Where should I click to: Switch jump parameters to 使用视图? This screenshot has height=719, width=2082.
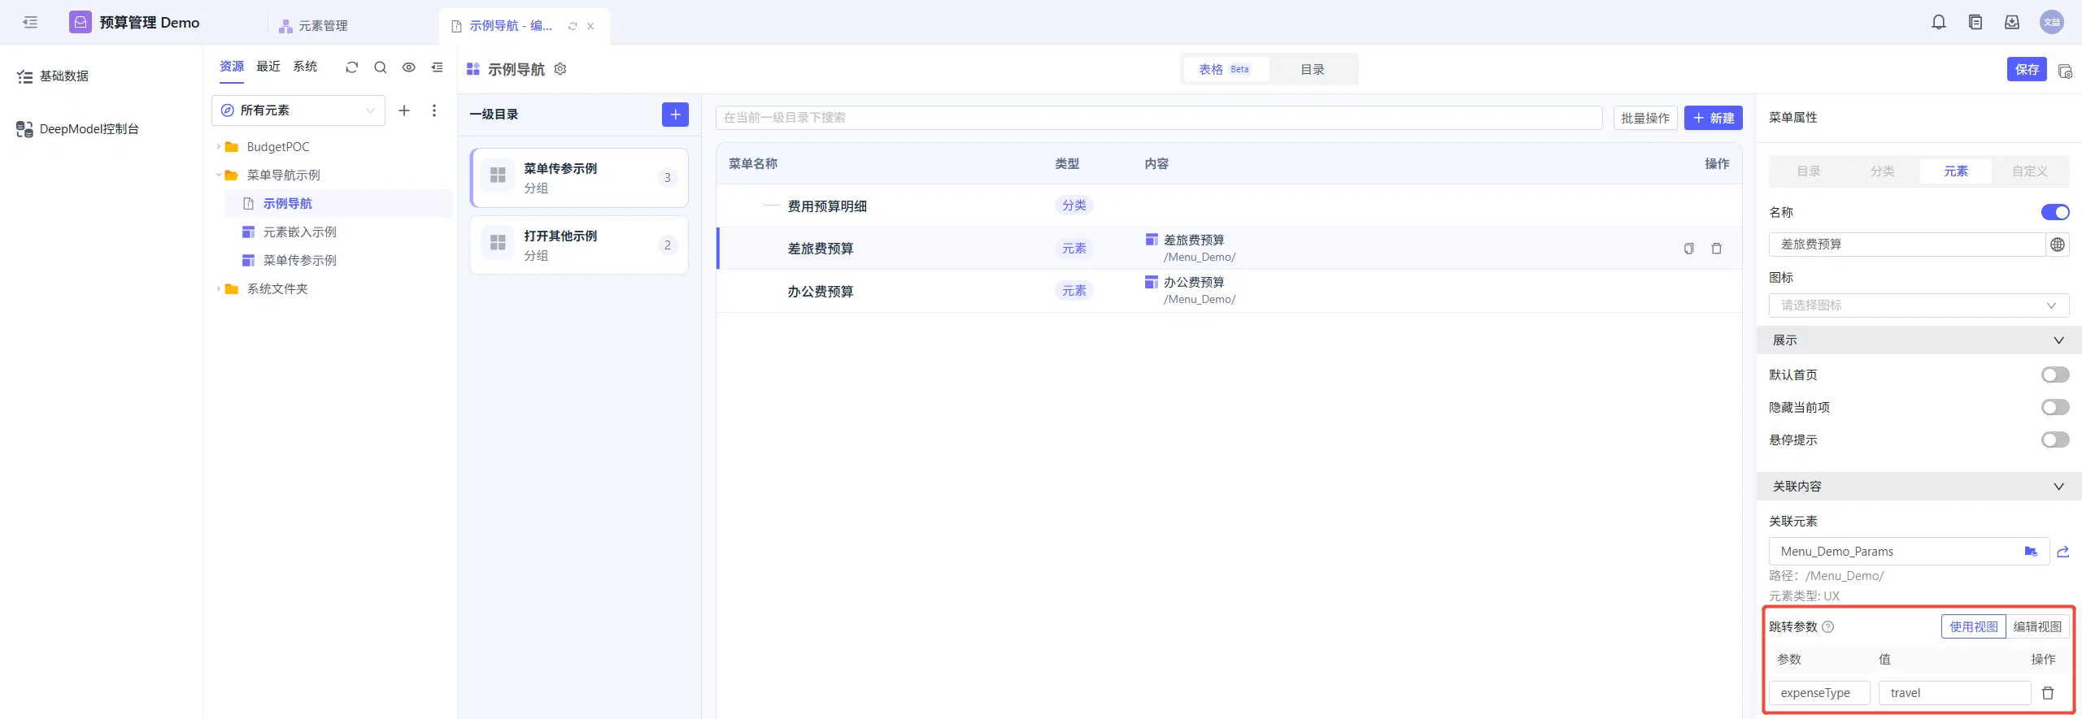tap(1973, 627)
